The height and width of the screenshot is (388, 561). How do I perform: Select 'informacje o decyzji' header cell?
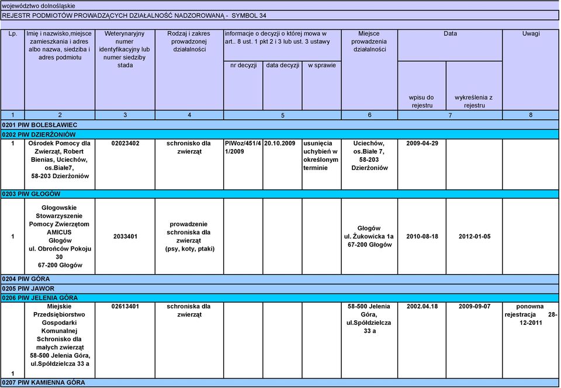[x=282, y=46]
